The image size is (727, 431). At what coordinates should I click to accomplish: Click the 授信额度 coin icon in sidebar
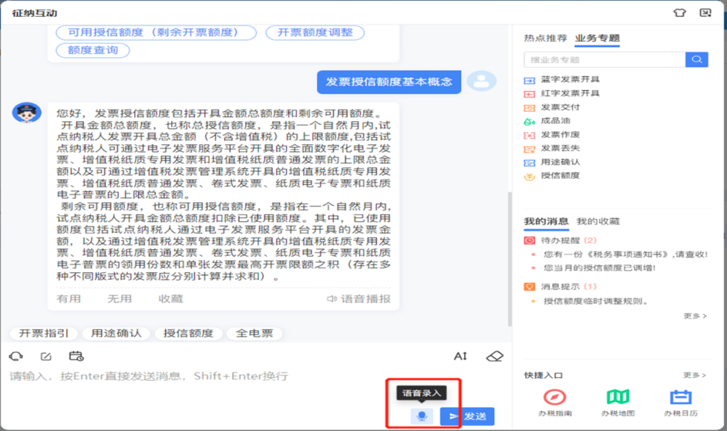529,176
